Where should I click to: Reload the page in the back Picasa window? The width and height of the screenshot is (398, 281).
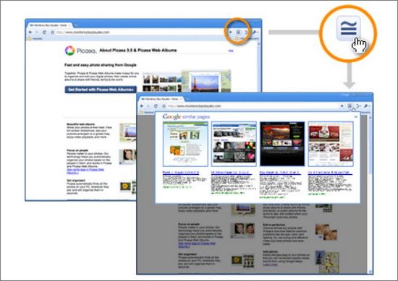click(x=44, y=33)
